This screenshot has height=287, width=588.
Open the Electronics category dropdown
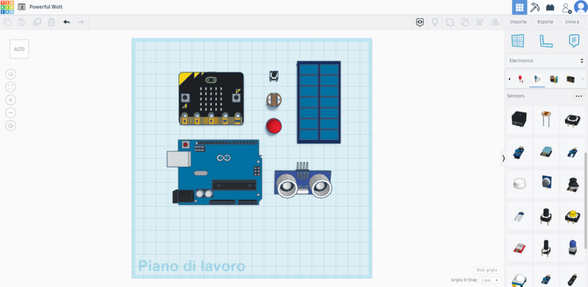pos(546,61)
